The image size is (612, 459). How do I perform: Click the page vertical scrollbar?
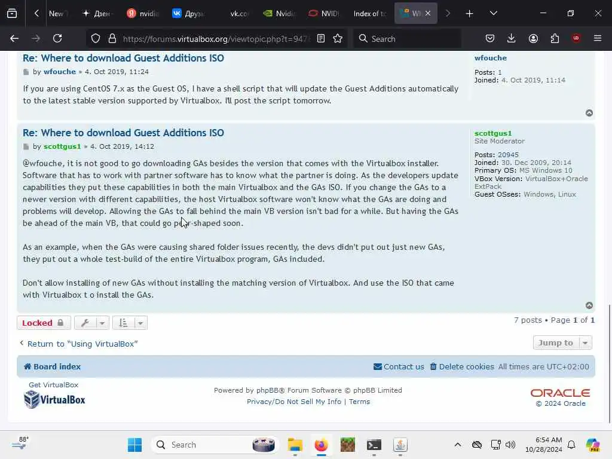pos(609,363)
